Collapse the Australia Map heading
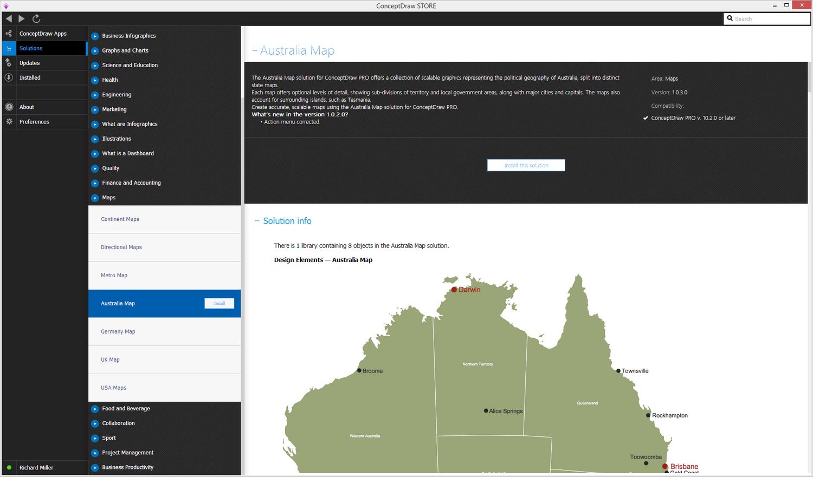 (255, 51)
